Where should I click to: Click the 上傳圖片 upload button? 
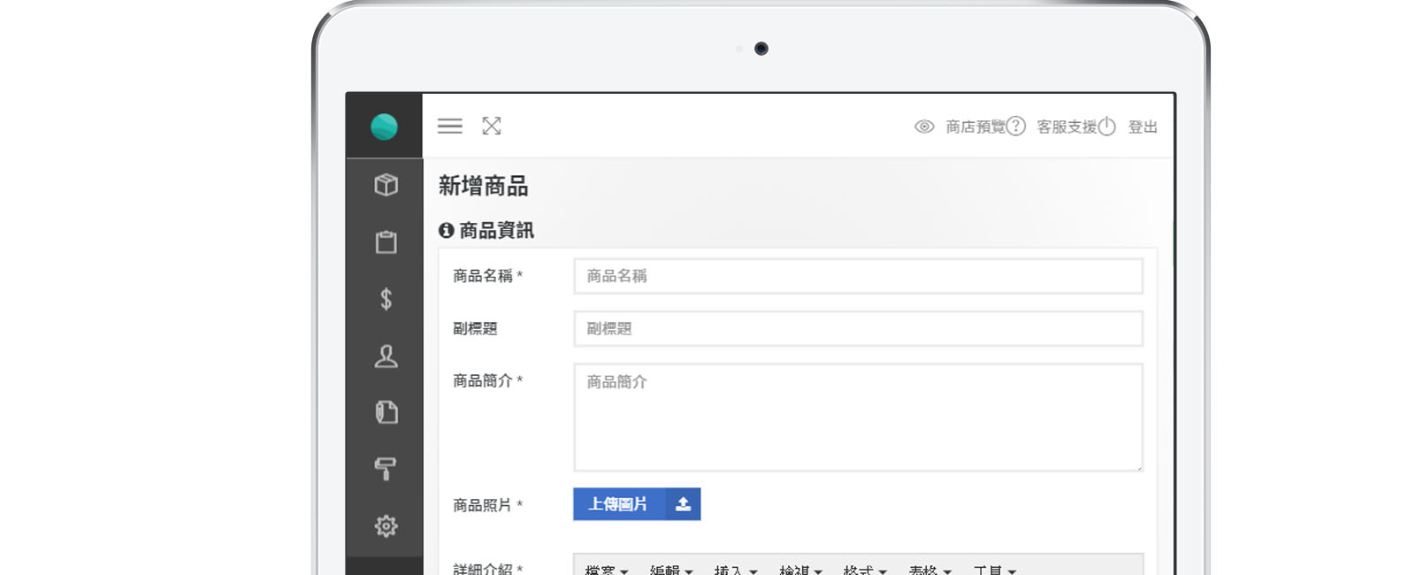tap(637, 504)
